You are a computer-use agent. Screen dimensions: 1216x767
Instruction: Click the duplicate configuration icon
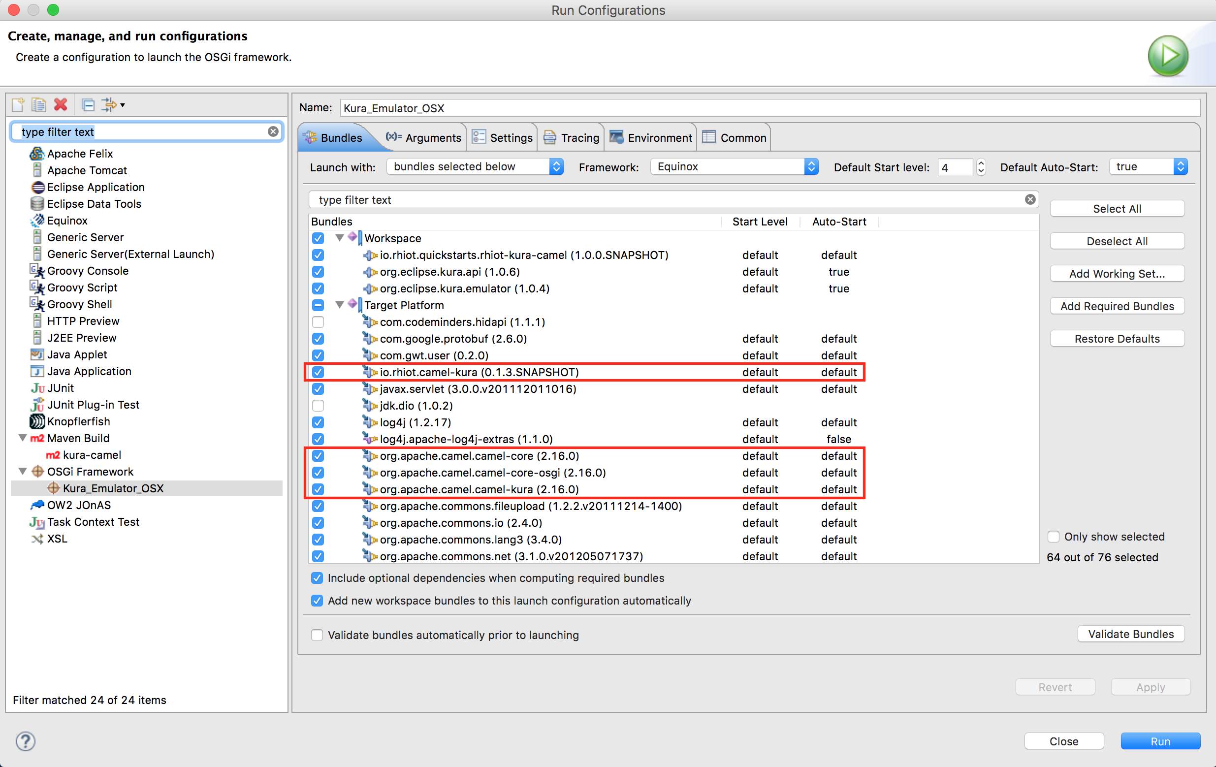[x=39, y=105]
